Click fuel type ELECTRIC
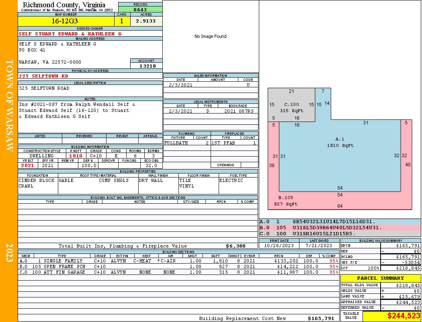422x322 pixels. [x=231, y=180]
